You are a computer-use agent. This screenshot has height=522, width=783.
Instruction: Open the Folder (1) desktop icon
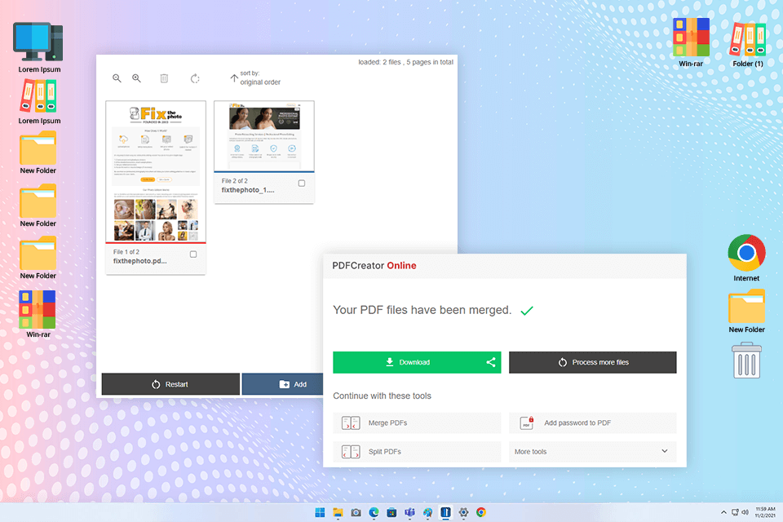748,44
